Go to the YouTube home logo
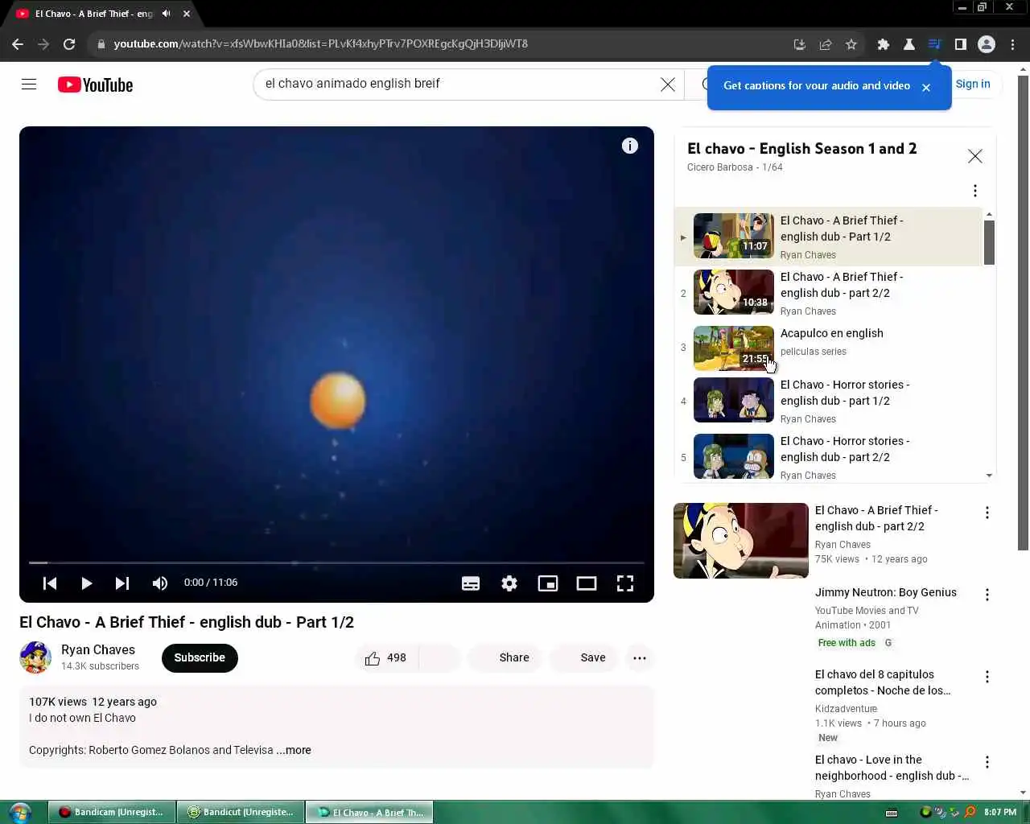The width and height of the screenshot is (1030, 824). coord(95,84)
